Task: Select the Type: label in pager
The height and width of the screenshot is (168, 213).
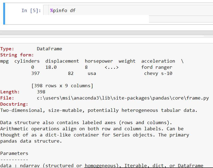Action: coord(7,49)
